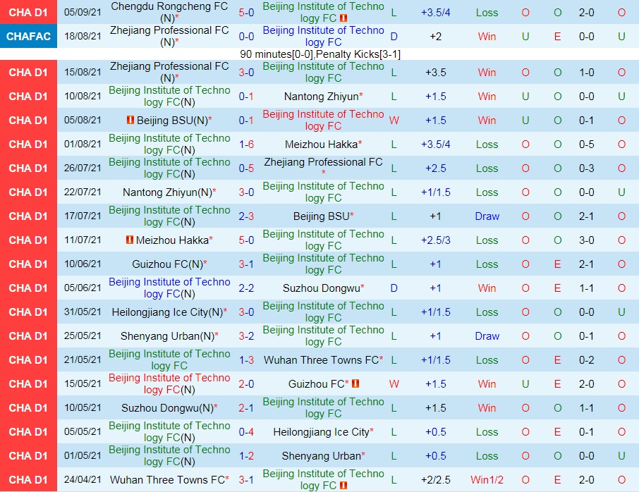639x492 pixels.
Task: Click red card icon in the 05/09/21 Chengdu match row
Action: point(343,18)
